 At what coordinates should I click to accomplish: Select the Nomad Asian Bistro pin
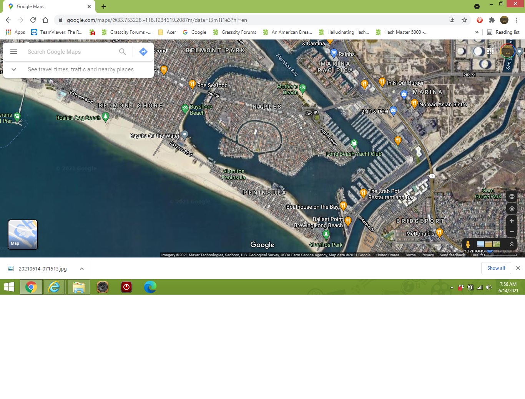414,103
